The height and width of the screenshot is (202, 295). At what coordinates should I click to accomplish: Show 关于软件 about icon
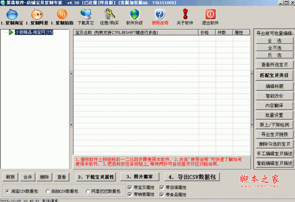(185, 17)
